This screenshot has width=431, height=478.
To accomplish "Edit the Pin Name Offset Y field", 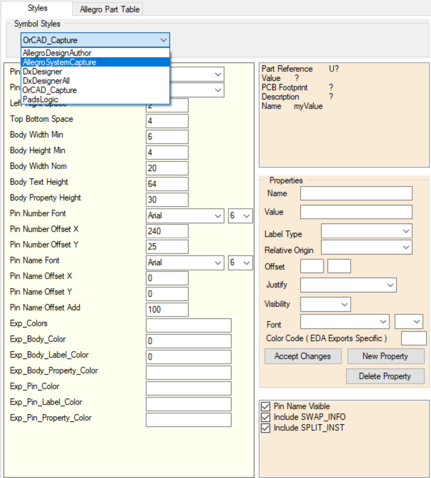I will coord(167,294).
